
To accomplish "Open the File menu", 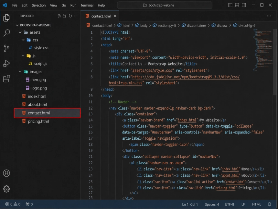I will [15, 5].
